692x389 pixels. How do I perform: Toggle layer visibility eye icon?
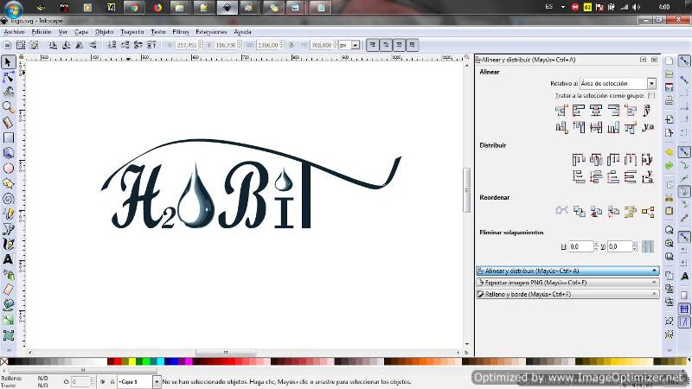pos(102,381)
